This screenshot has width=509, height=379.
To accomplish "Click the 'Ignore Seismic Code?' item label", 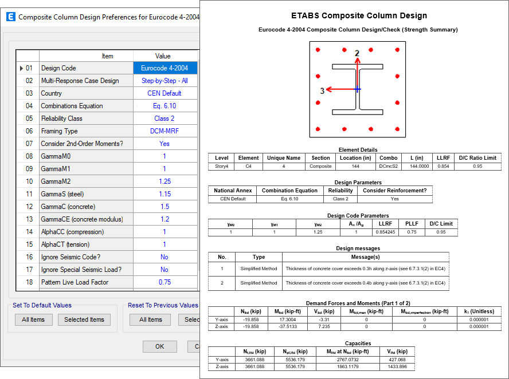I will 71,257.
